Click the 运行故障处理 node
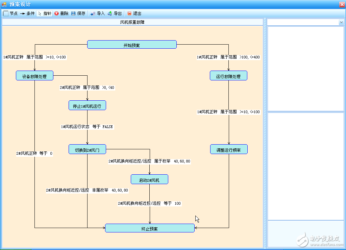Viewport: 346px width, 250px height. pyautogui.click(x=228, y=75)
